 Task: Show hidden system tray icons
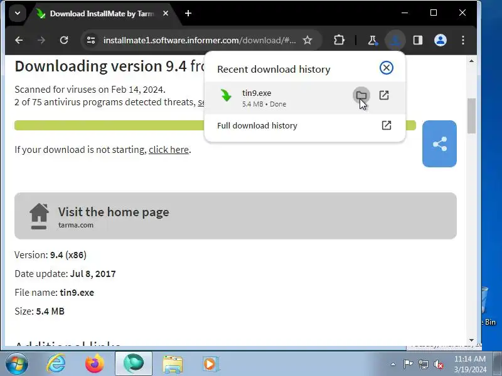[393, 364]
